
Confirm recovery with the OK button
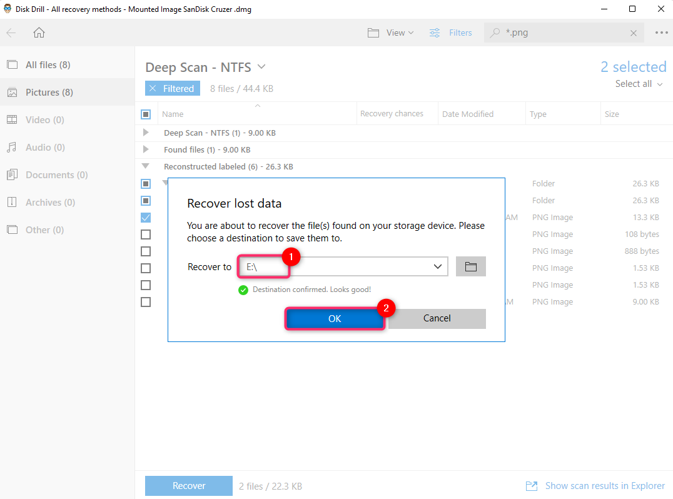tap(335, 318)
